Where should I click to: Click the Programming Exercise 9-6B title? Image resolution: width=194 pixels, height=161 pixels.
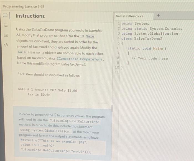tap(24, 6)
